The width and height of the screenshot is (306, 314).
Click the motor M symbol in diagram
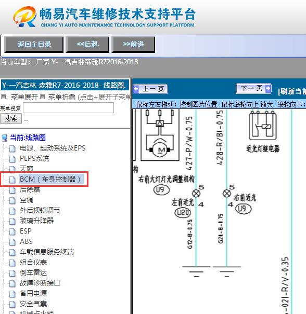pyautogui.click(x=160, y=148)
